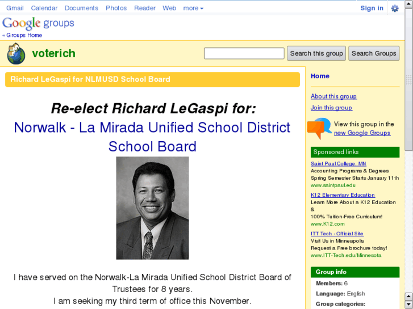Open Calendar from top bar
This screenshot has height=309, width=413.
44,8
